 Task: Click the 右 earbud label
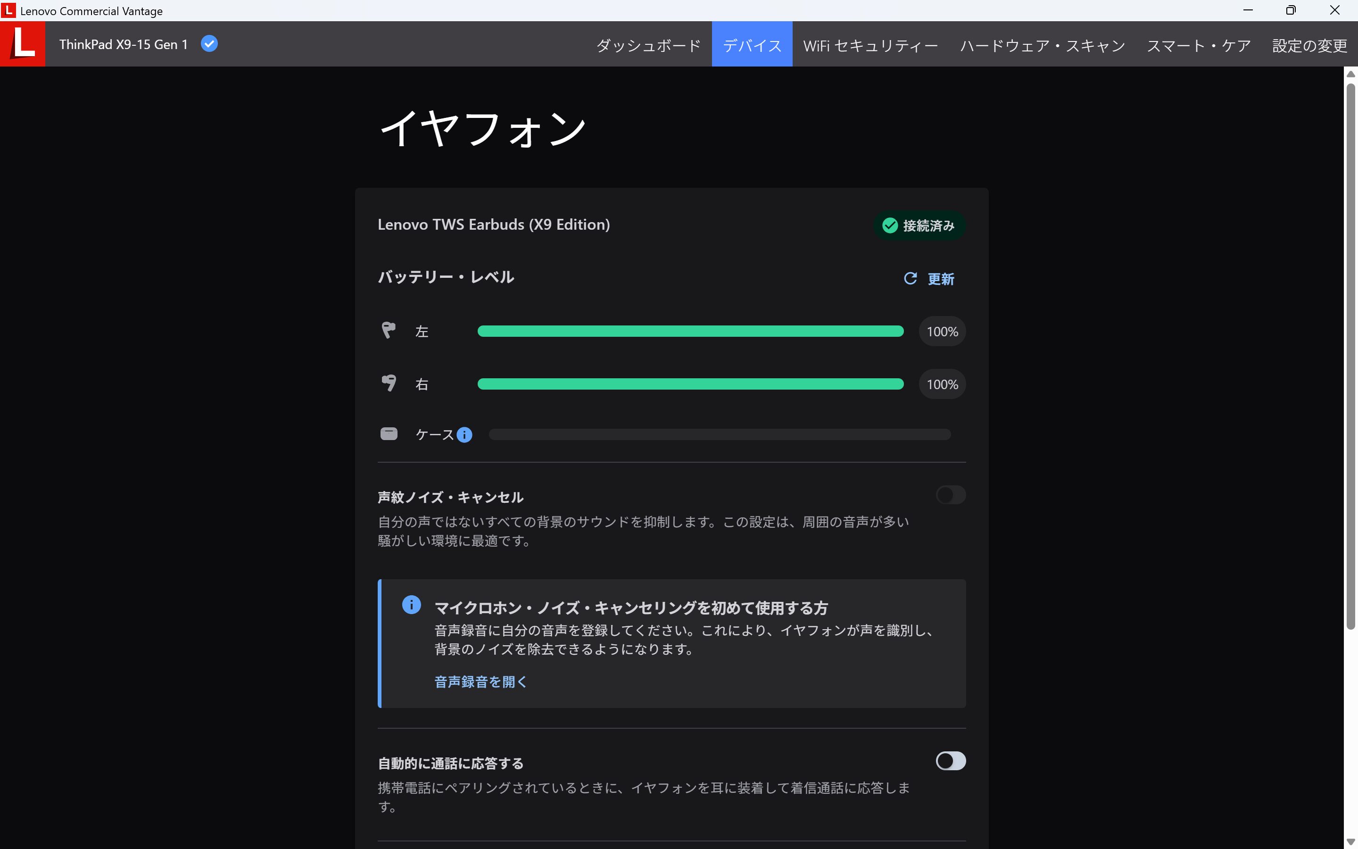[x=422, y=384]
